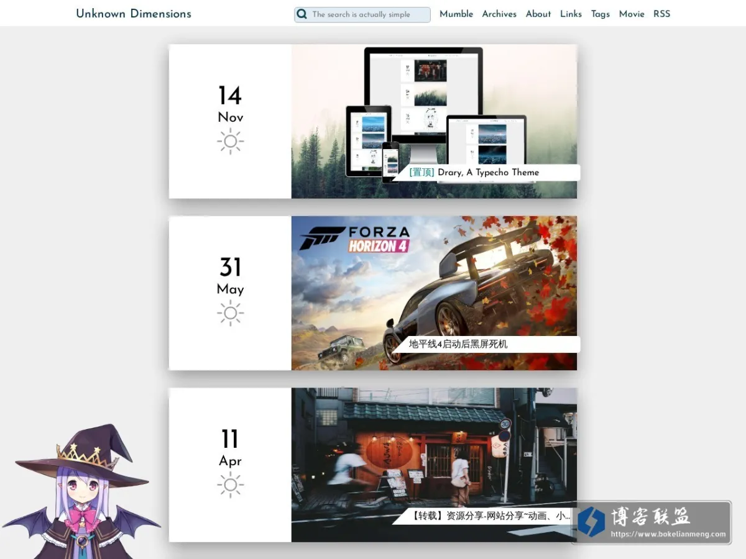746x559 pixels.
Task: Open the Links menu item
Action: click(x=571, y=14)
